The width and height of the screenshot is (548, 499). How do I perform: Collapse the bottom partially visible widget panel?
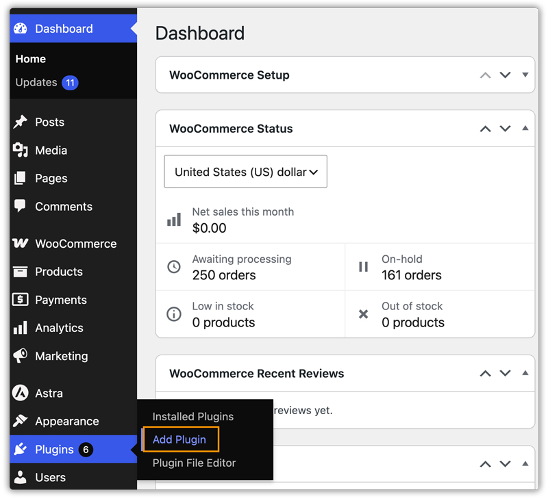coord(525,463)
